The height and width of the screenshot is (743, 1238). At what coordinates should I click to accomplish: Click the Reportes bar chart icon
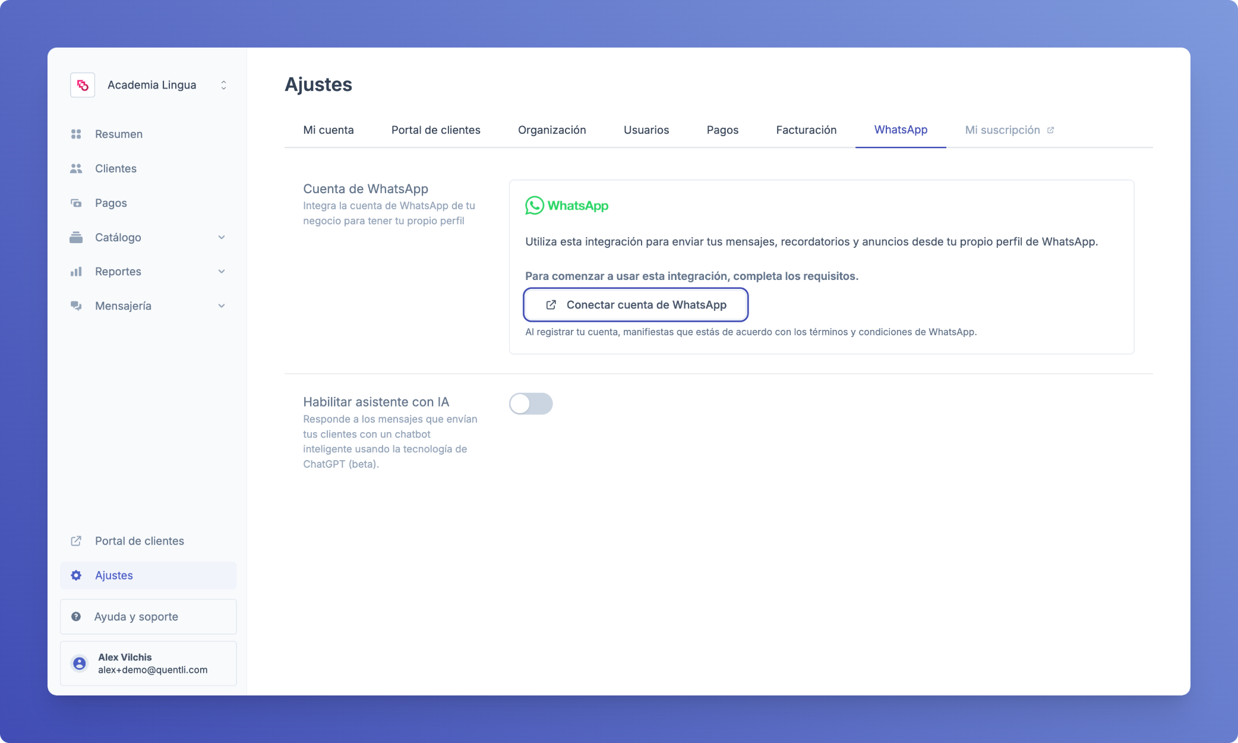pyautogui.click(x=76, y=272)
